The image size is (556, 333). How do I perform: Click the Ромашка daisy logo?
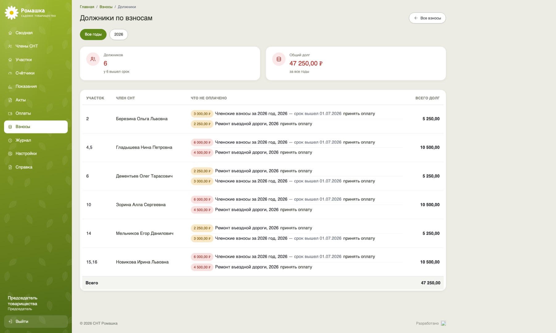pos(11,13)
